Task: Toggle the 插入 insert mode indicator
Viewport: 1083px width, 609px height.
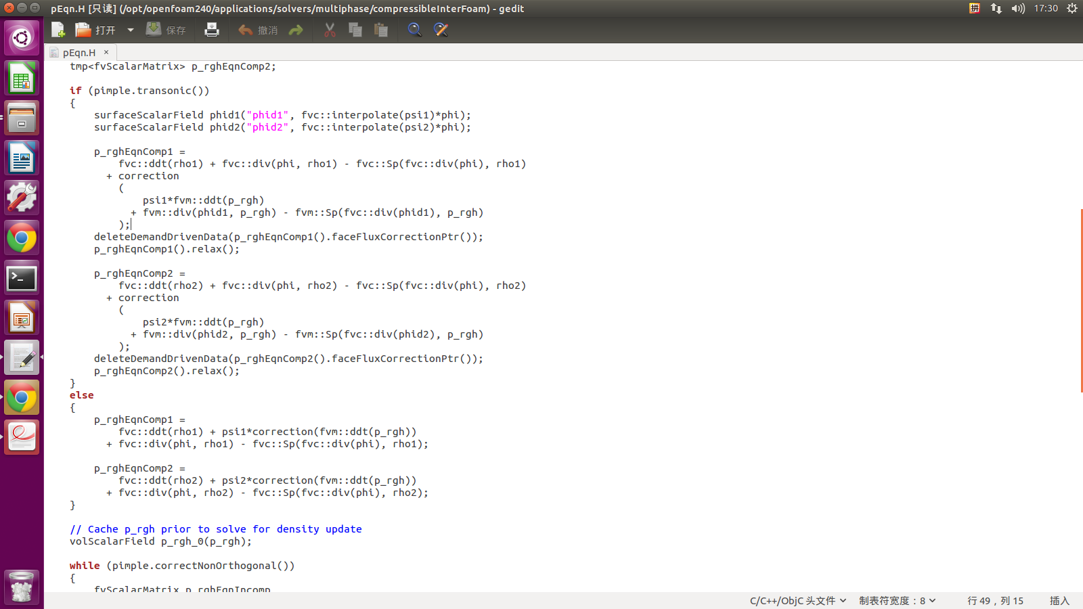Action: click(x=1059, y=601)
